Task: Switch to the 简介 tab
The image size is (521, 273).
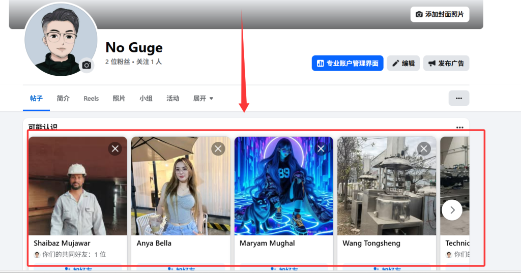Action: [x=63, y=99]
